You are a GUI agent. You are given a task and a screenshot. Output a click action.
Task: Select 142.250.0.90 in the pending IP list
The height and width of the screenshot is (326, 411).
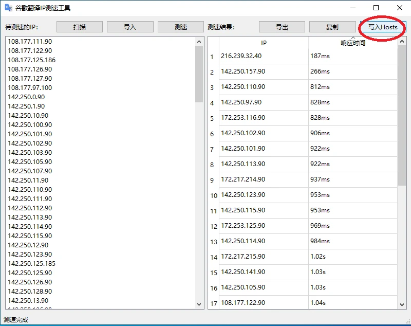pyautogui.click(x=26, y=97)
